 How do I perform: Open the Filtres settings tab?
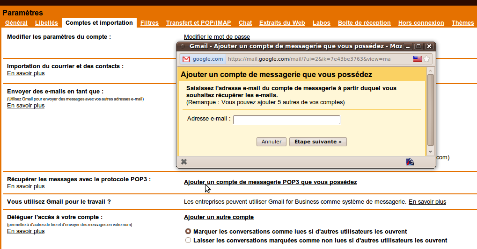[x=149, y=23]
